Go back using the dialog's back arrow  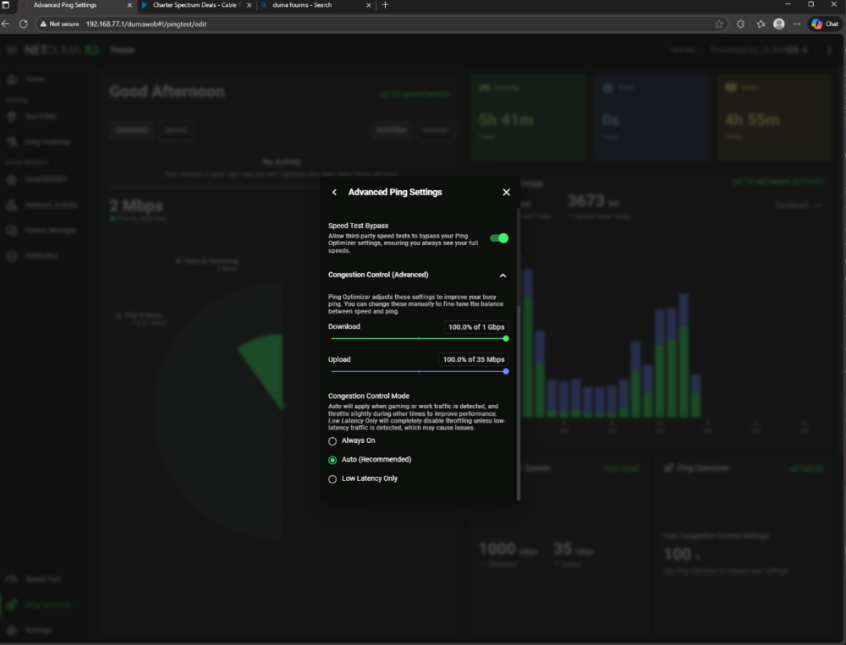[335, 193]
